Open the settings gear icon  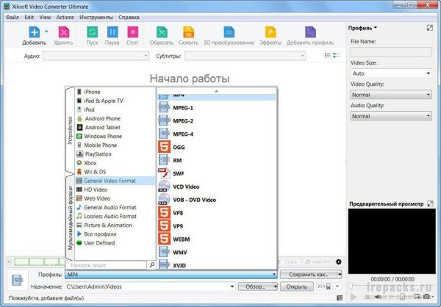coord(339,261)
